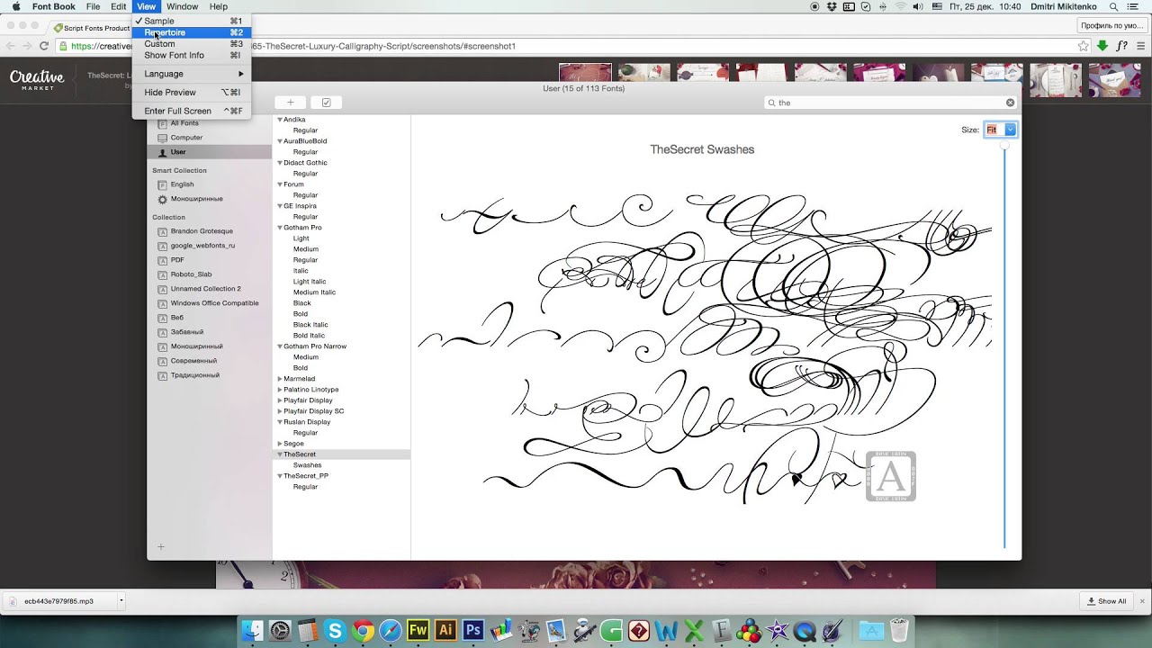1152x648 pixels.
Task: Open iMovie from the Dock
Action: coord(777,631)
